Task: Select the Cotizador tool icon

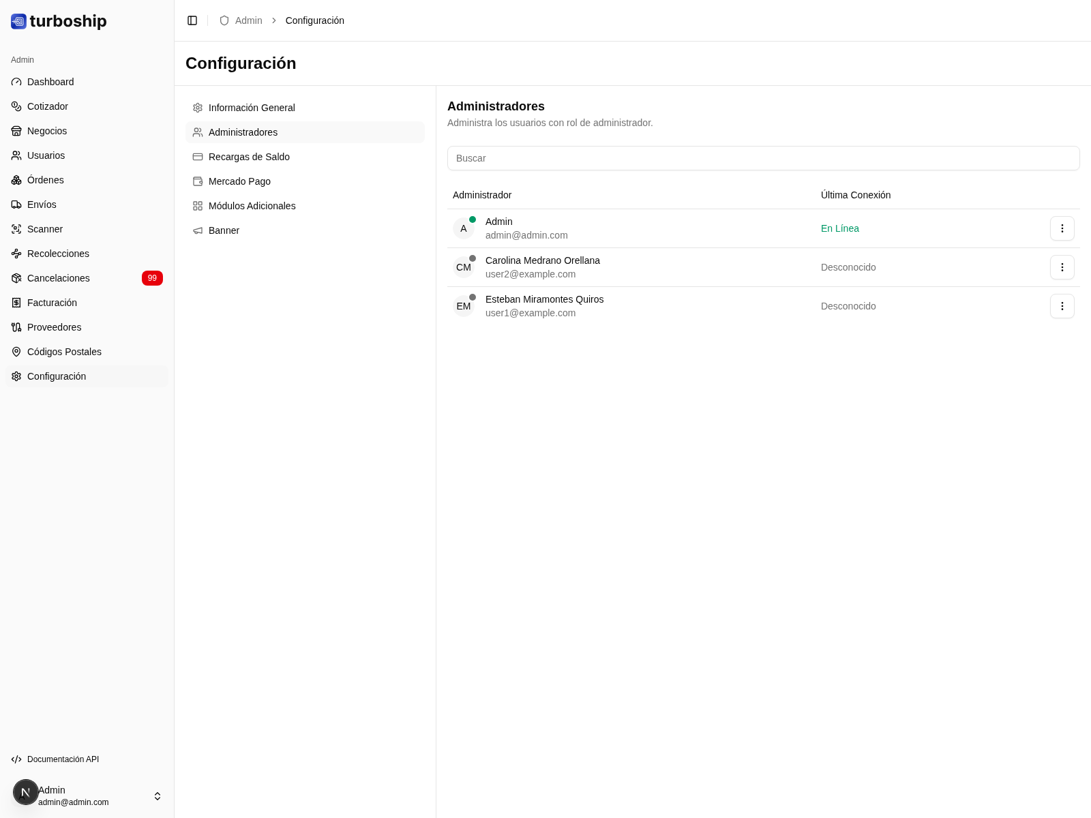Action: coord(16,106)
